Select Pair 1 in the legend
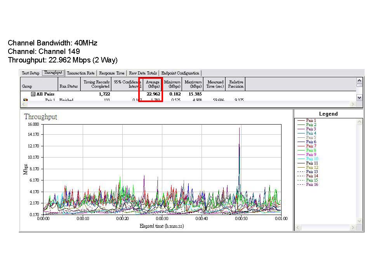This screenshot has height=279, width=372. 311,120
